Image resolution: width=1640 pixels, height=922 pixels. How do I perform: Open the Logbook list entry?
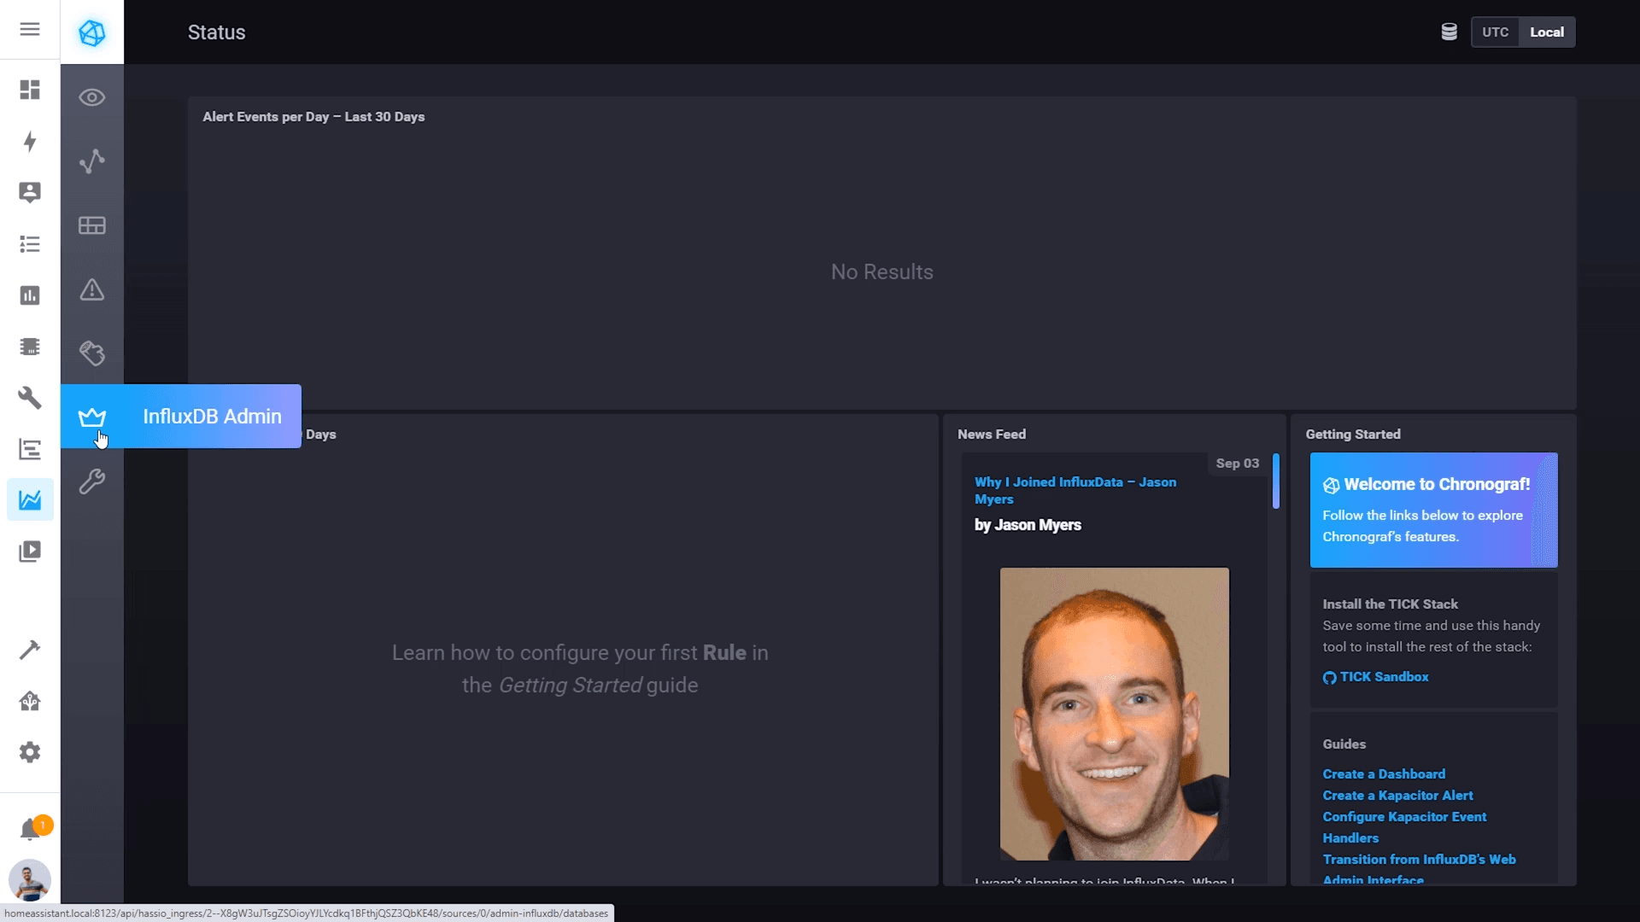pos(30,244)
